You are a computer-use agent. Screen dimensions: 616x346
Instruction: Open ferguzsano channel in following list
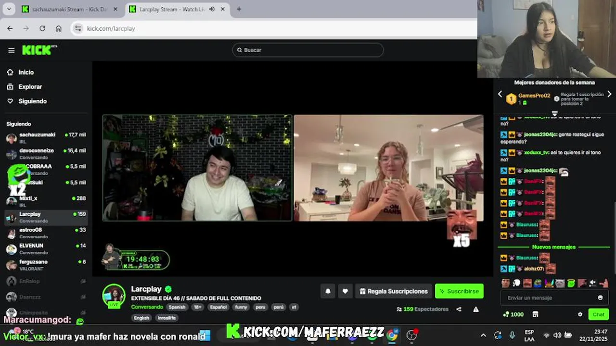pos(46,265)
